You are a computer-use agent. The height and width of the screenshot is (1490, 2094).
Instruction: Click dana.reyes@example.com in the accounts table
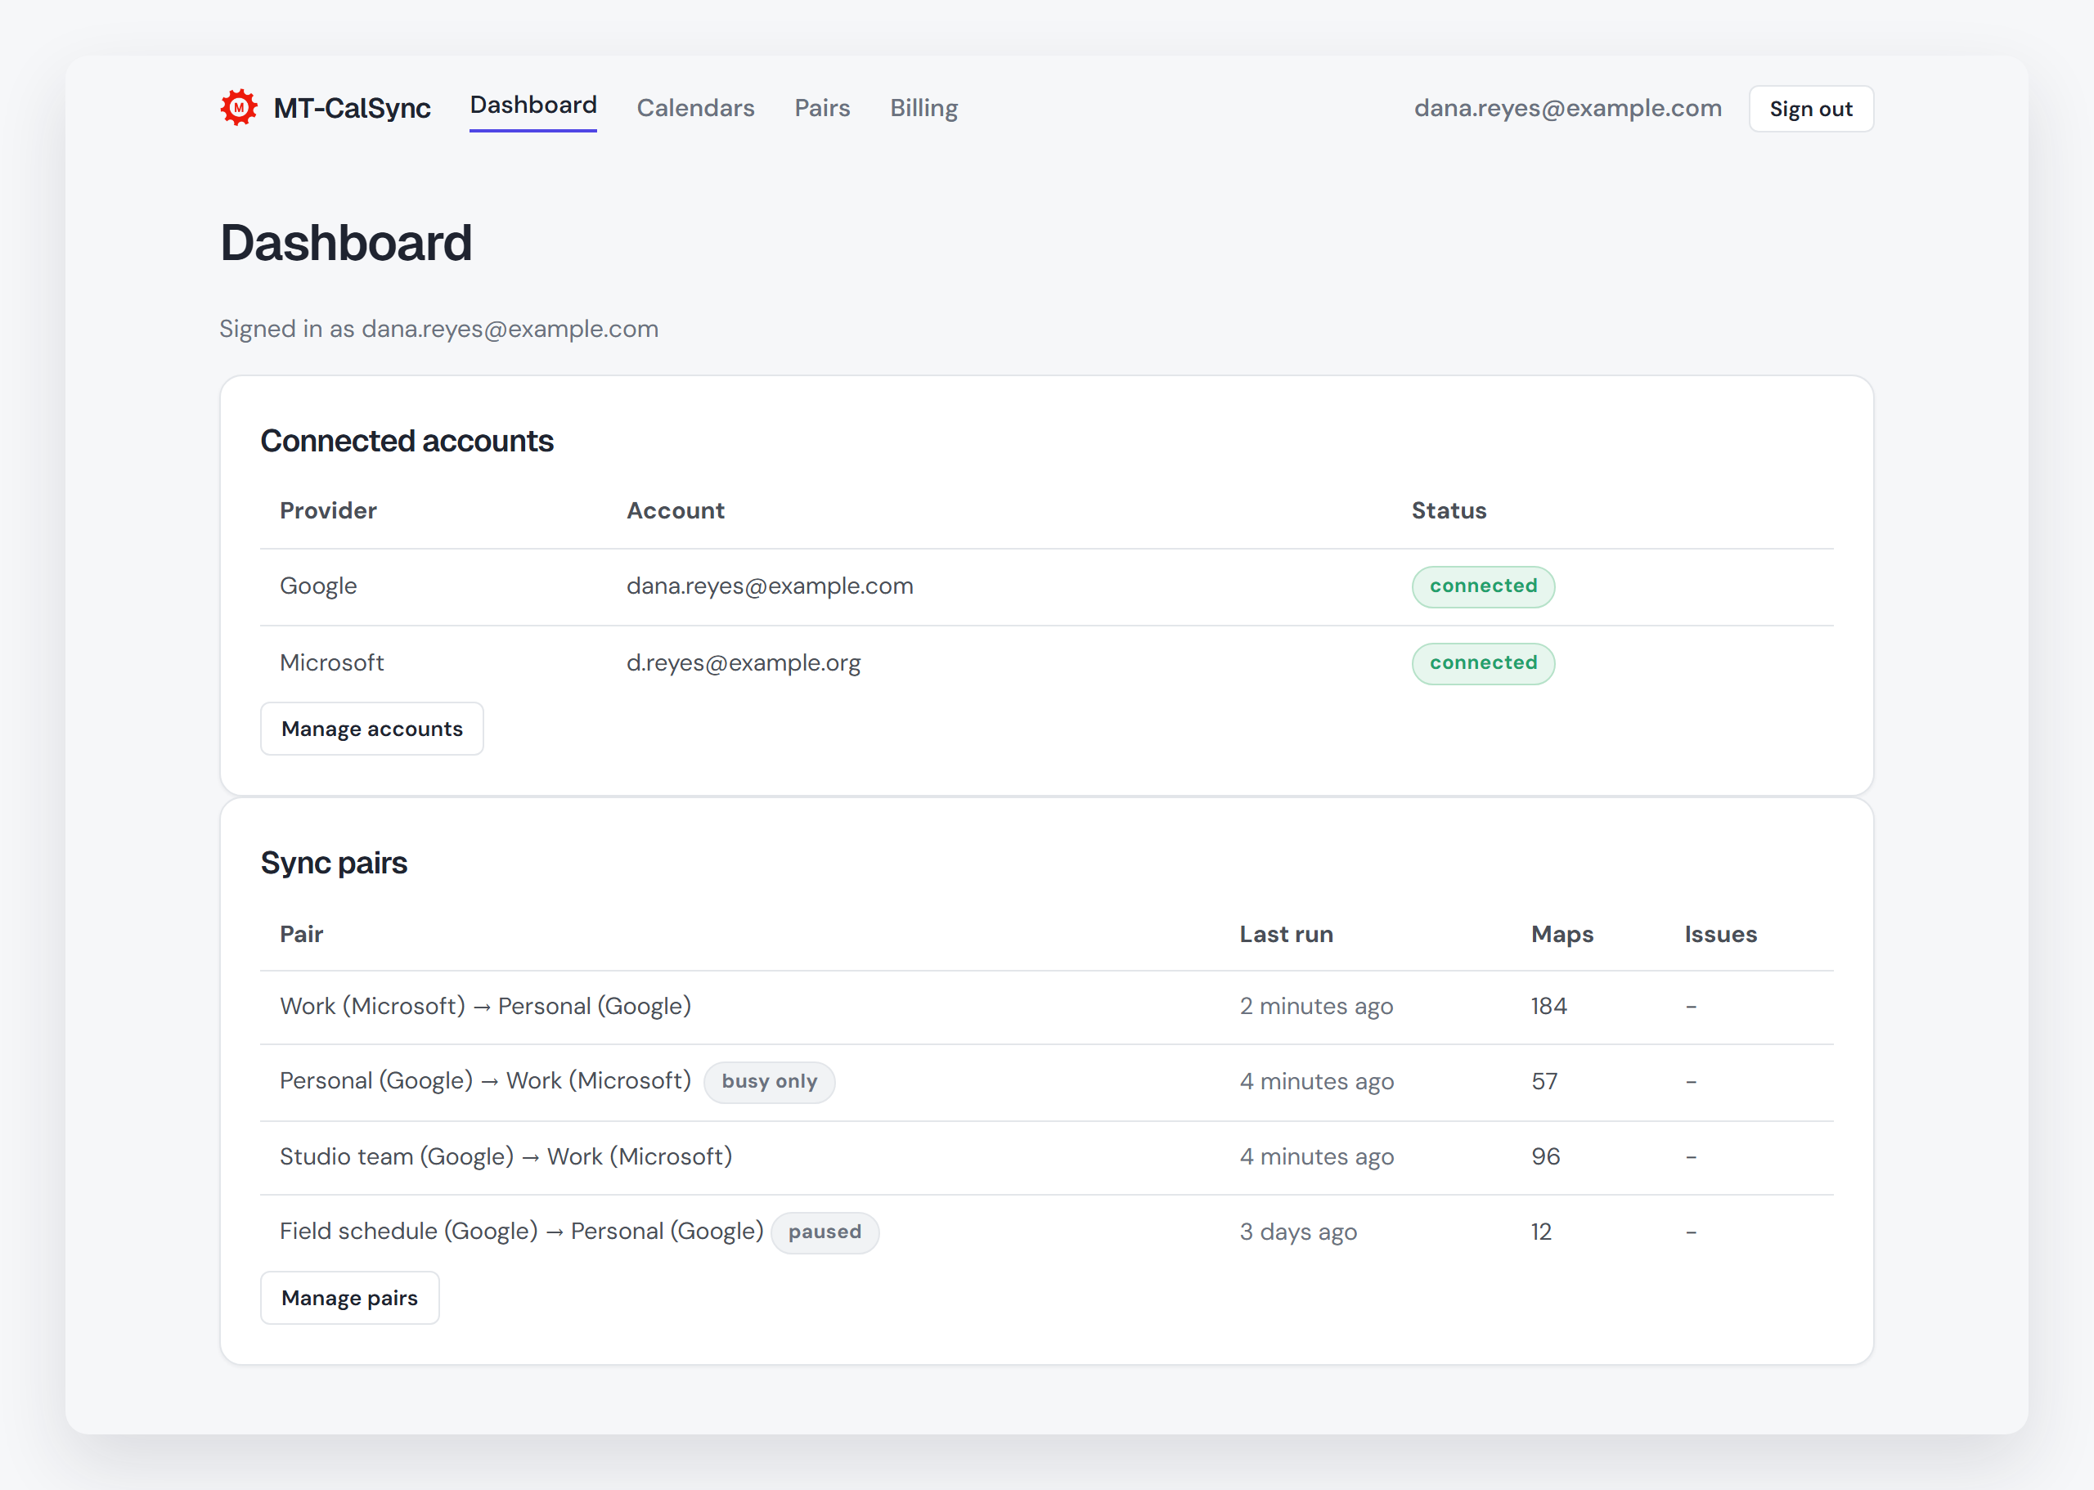tap(770, 586)
